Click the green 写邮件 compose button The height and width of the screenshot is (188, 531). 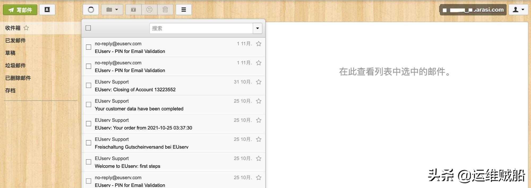(20, 10)
